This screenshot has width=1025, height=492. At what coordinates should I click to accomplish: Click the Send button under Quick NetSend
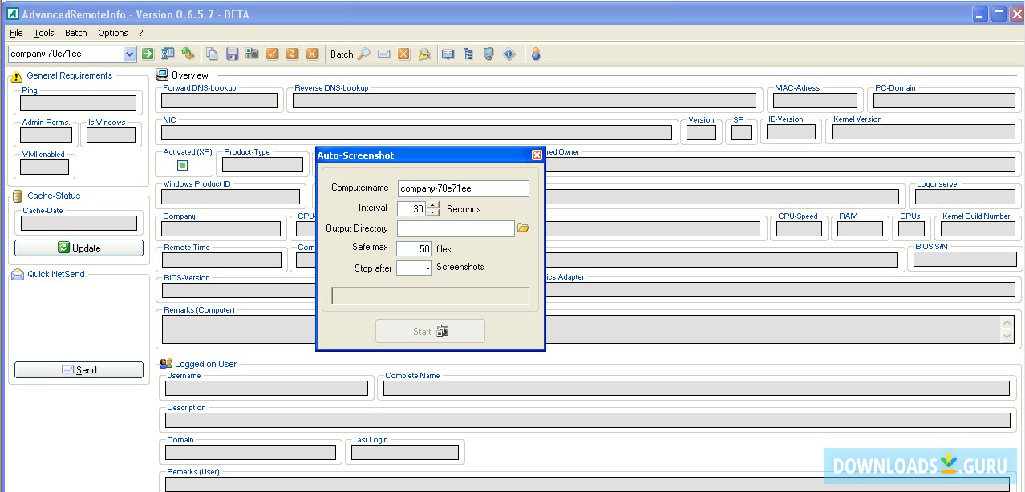coord(79,370)
